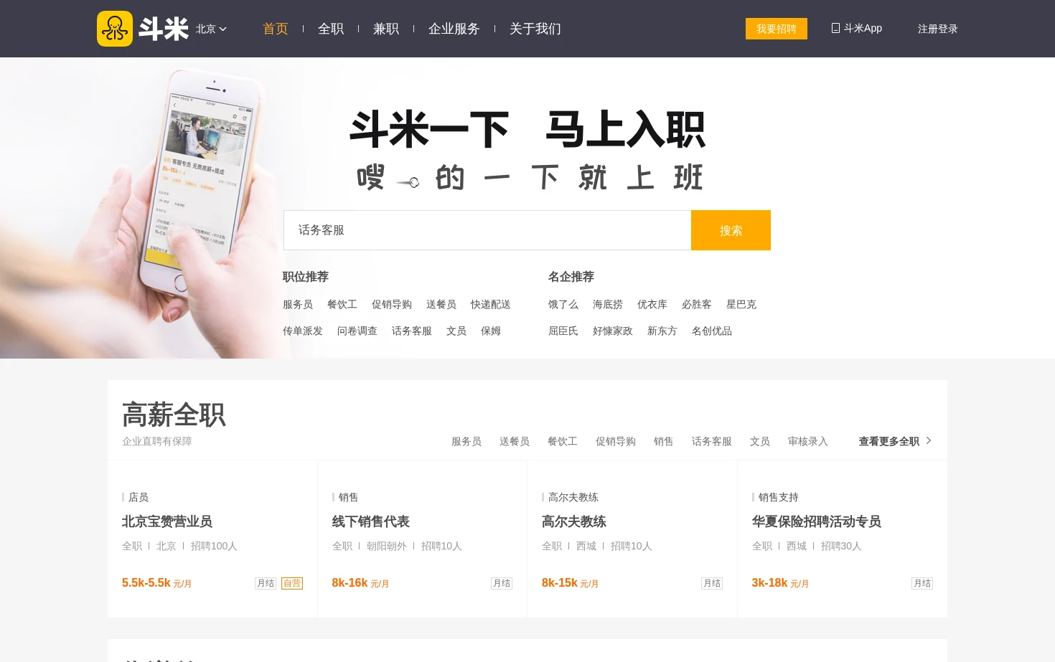Click the phone icon beside 斗米App
1055x662 pixels.
pyautogui.click(x=835, y=28)
